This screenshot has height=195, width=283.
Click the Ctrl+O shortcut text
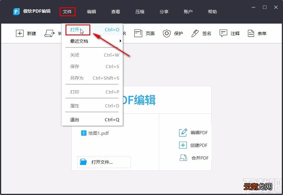(112, 30)
